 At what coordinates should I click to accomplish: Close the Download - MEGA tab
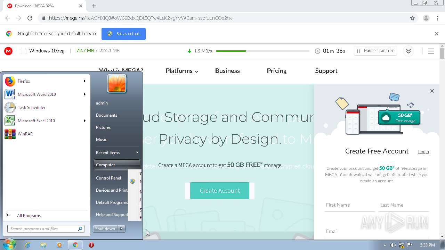(x=81, y=6)
